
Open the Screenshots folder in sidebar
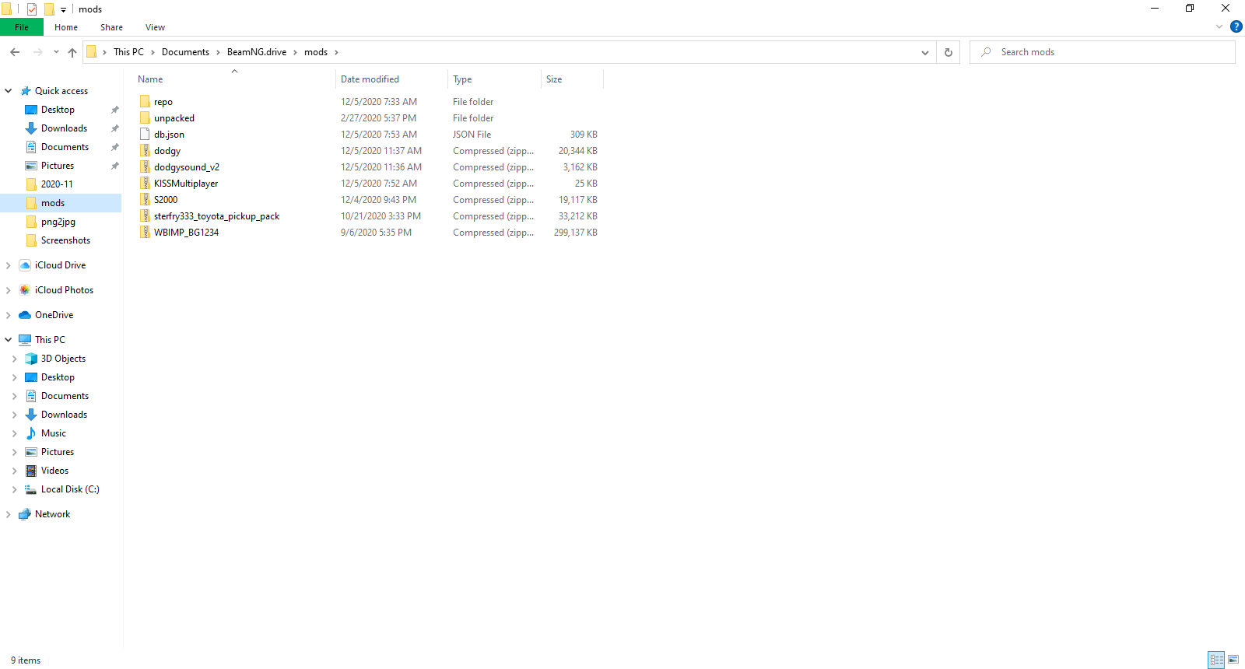pyautogui.click(x=65, y=240)
